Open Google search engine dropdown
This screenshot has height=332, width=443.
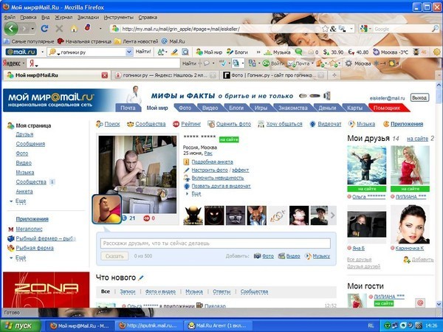tap(370, 29)
